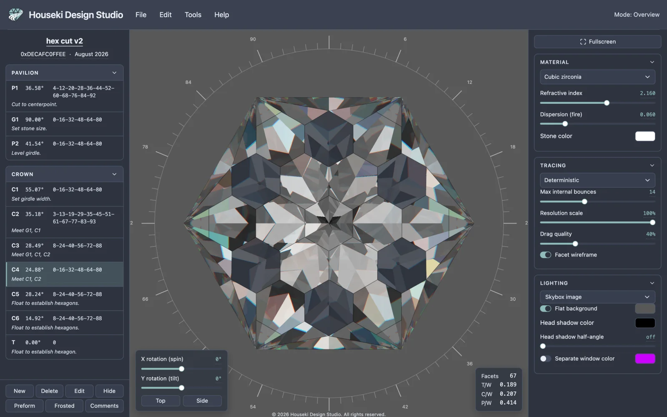
Task: Adjust the Refractive index slider
Action: (x=597, y=103)
